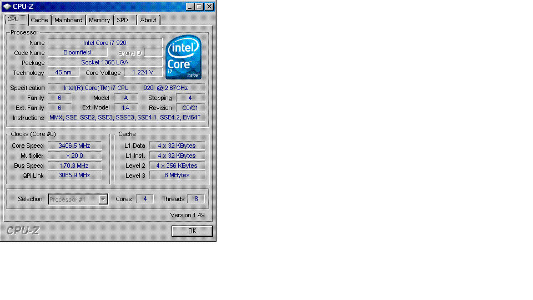The width and height of the screenshot is (533, 300).
Task: Click the Level 3 value 8 MBytes
Action: (177, 175)
